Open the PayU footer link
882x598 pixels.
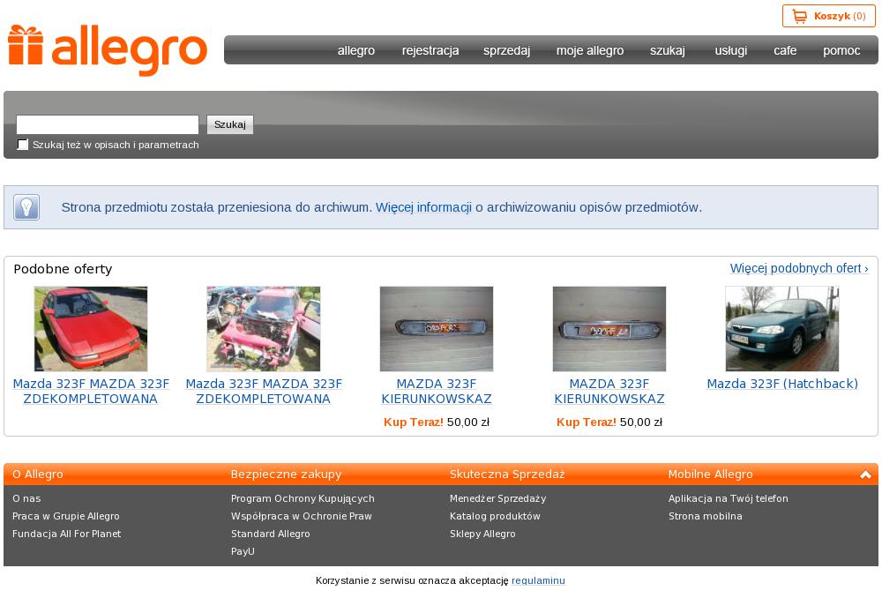tap(243, 551)
